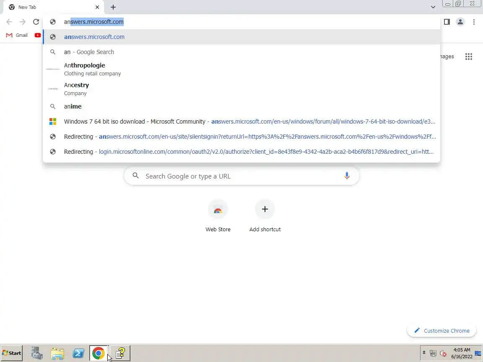Open the YouTube bookmark icon
Screen dimensions: 483x362
38,35
